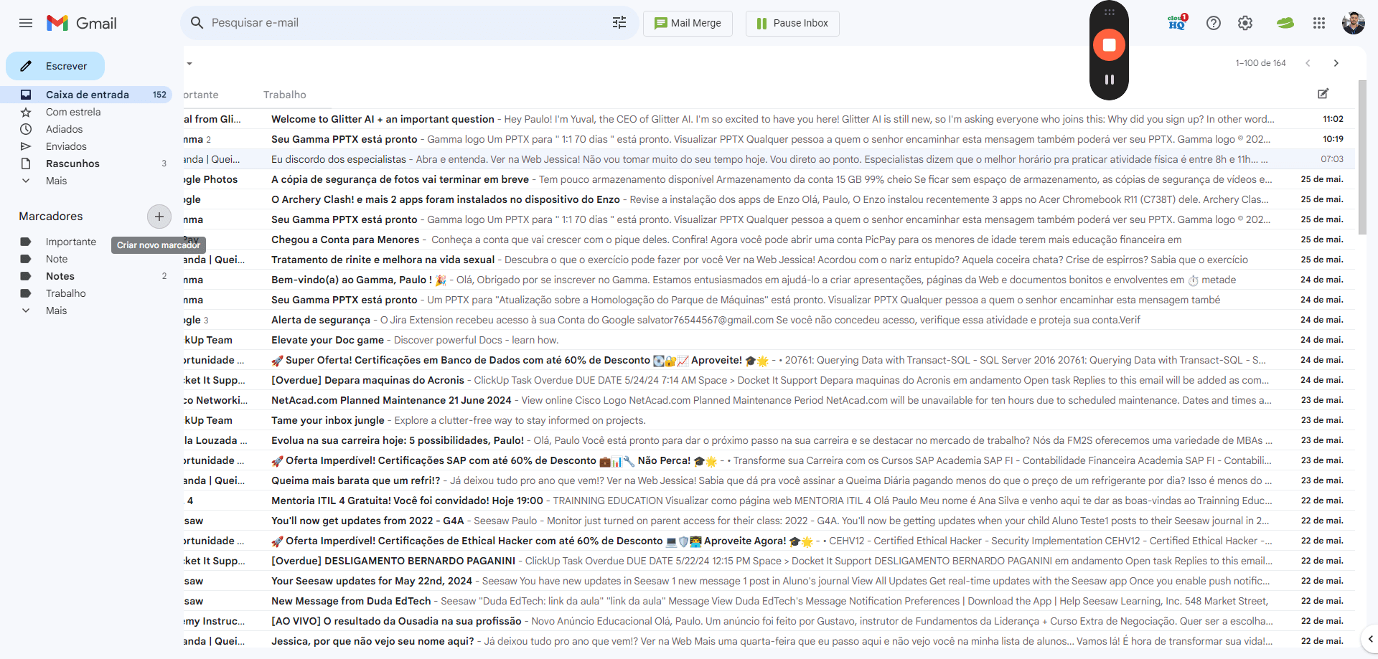Click Escrever to compose an email
The height and width of the screenshot is (659, 1378).
coord(55,66)
